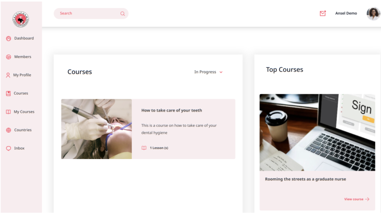Click the organization logo in sidebar
Screen dimensions: 381x215
click(x=21, y=19)
